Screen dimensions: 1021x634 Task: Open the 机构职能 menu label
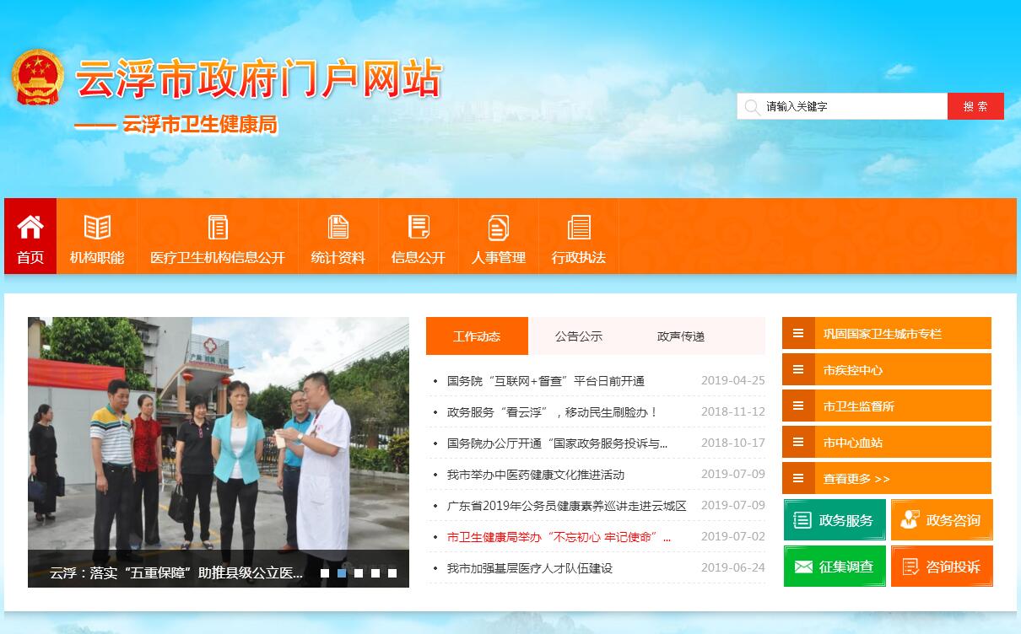click(x=97, y=257)
